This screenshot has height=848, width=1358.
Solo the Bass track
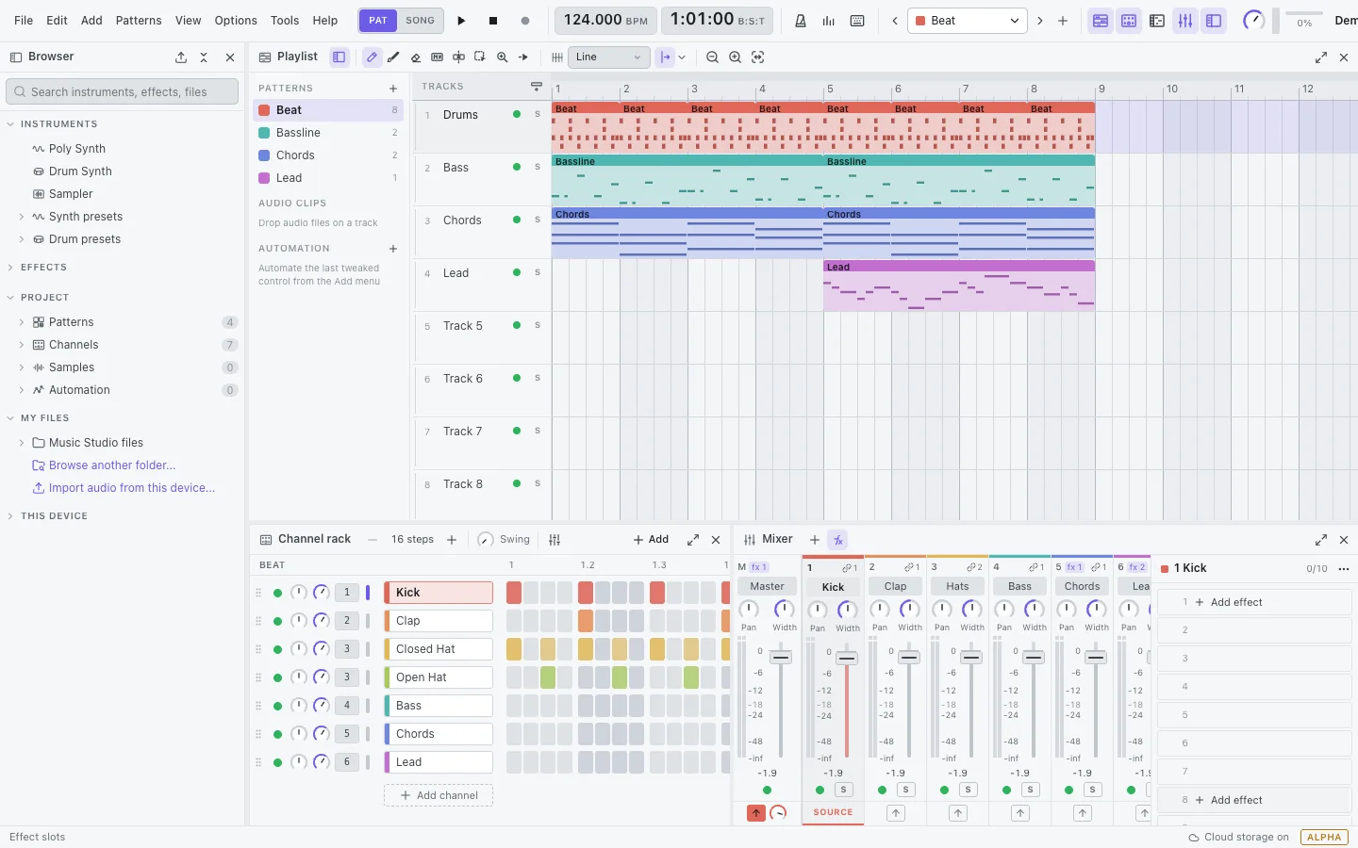[538, 168]
